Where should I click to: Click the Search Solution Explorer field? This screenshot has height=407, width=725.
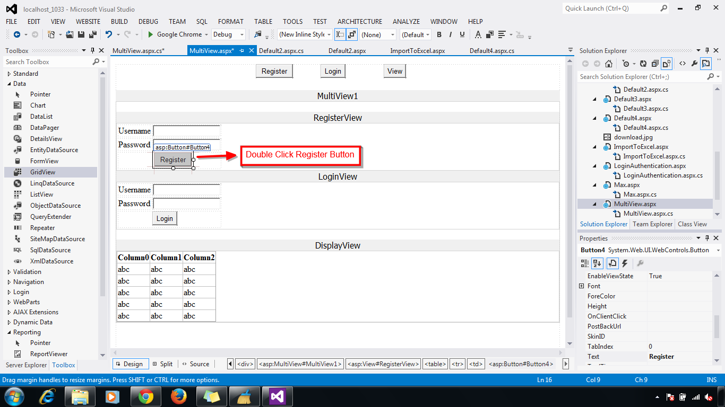tap(637, 76)
